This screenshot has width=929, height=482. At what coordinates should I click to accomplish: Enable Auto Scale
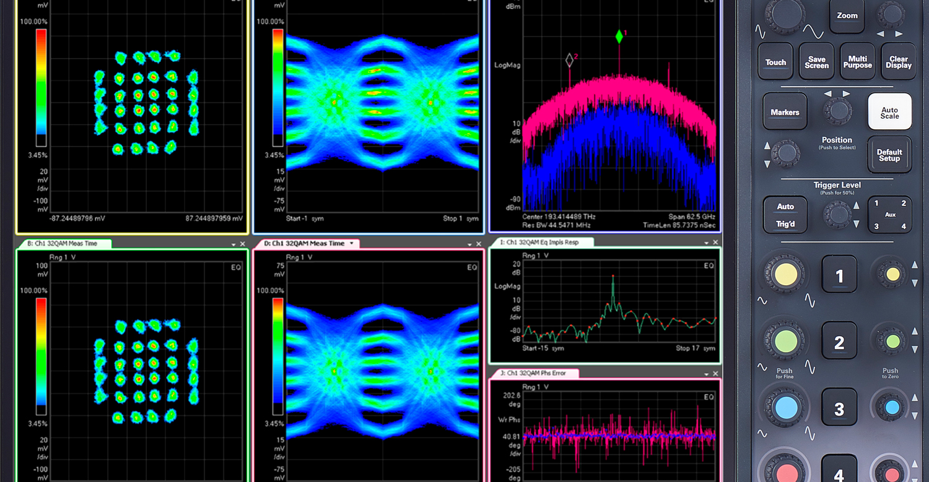pyautogui.click(x=889, y=111)
